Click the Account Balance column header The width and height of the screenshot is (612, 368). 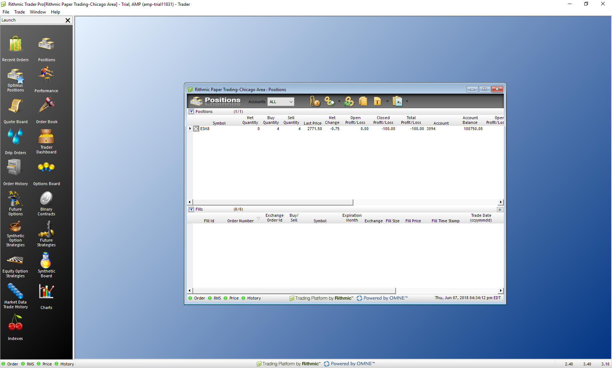[x=470, y=120]
